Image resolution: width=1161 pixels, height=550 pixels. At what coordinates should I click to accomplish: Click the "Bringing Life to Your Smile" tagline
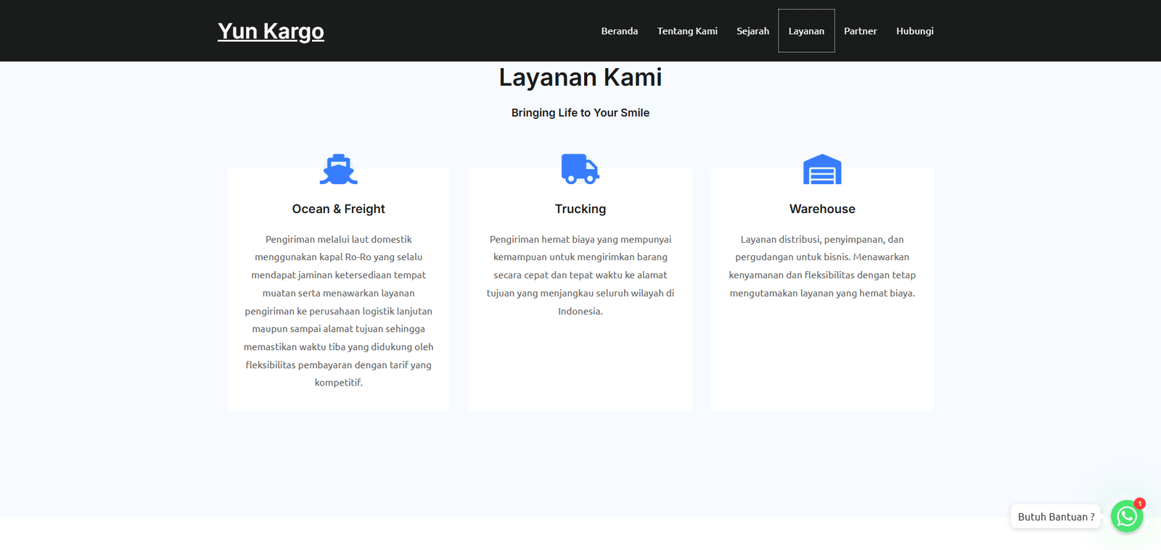(580, 113)
